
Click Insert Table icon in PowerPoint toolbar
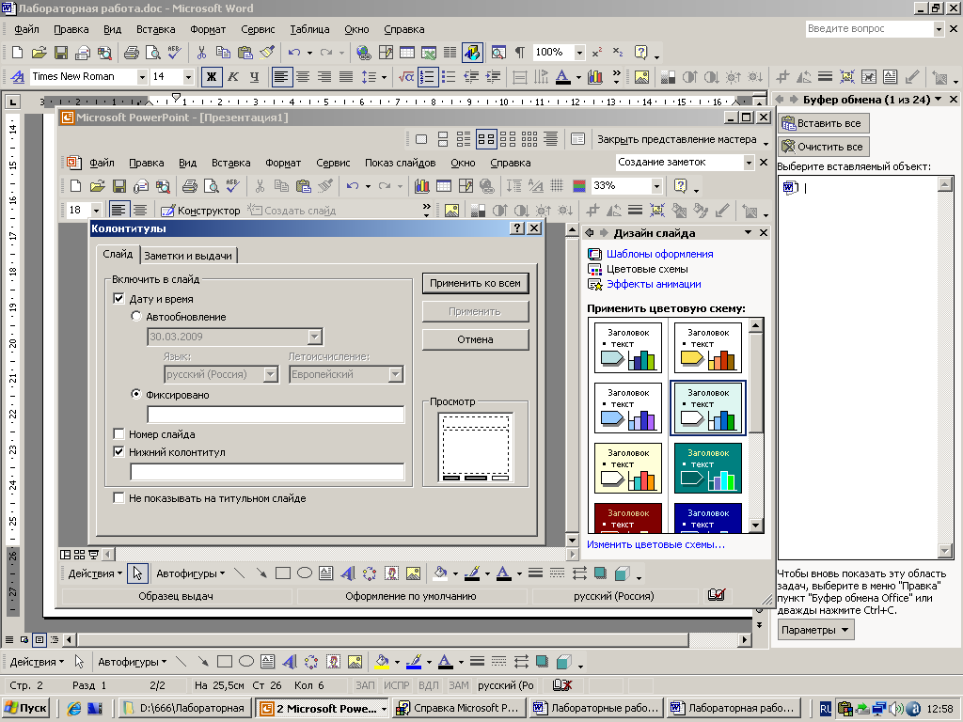444,186
